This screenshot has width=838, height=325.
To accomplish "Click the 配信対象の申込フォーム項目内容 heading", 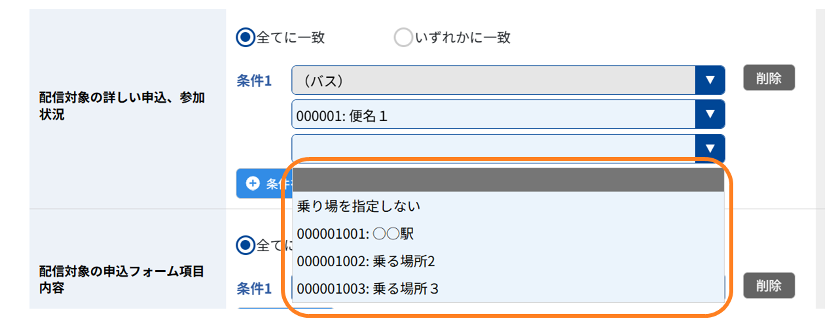I will tap(121, 279).
